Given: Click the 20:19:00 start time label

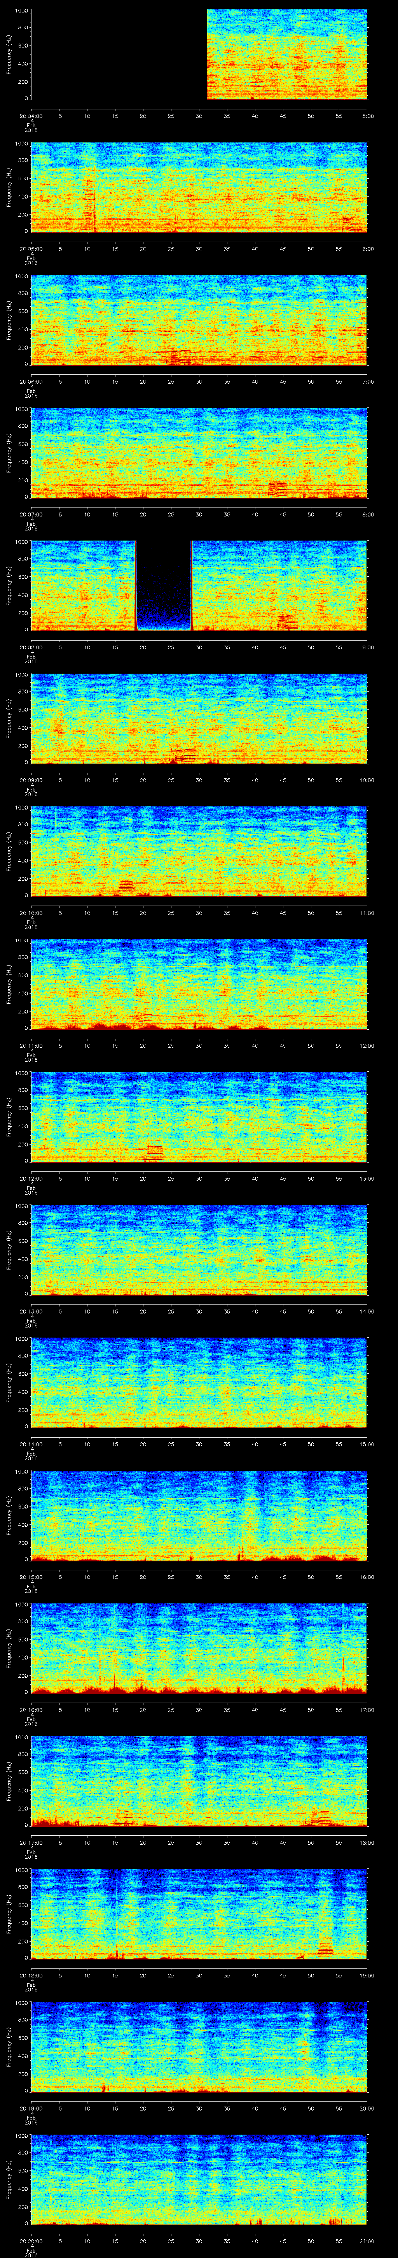Looking at the screenshot, I should click(x=31, y=2108).
